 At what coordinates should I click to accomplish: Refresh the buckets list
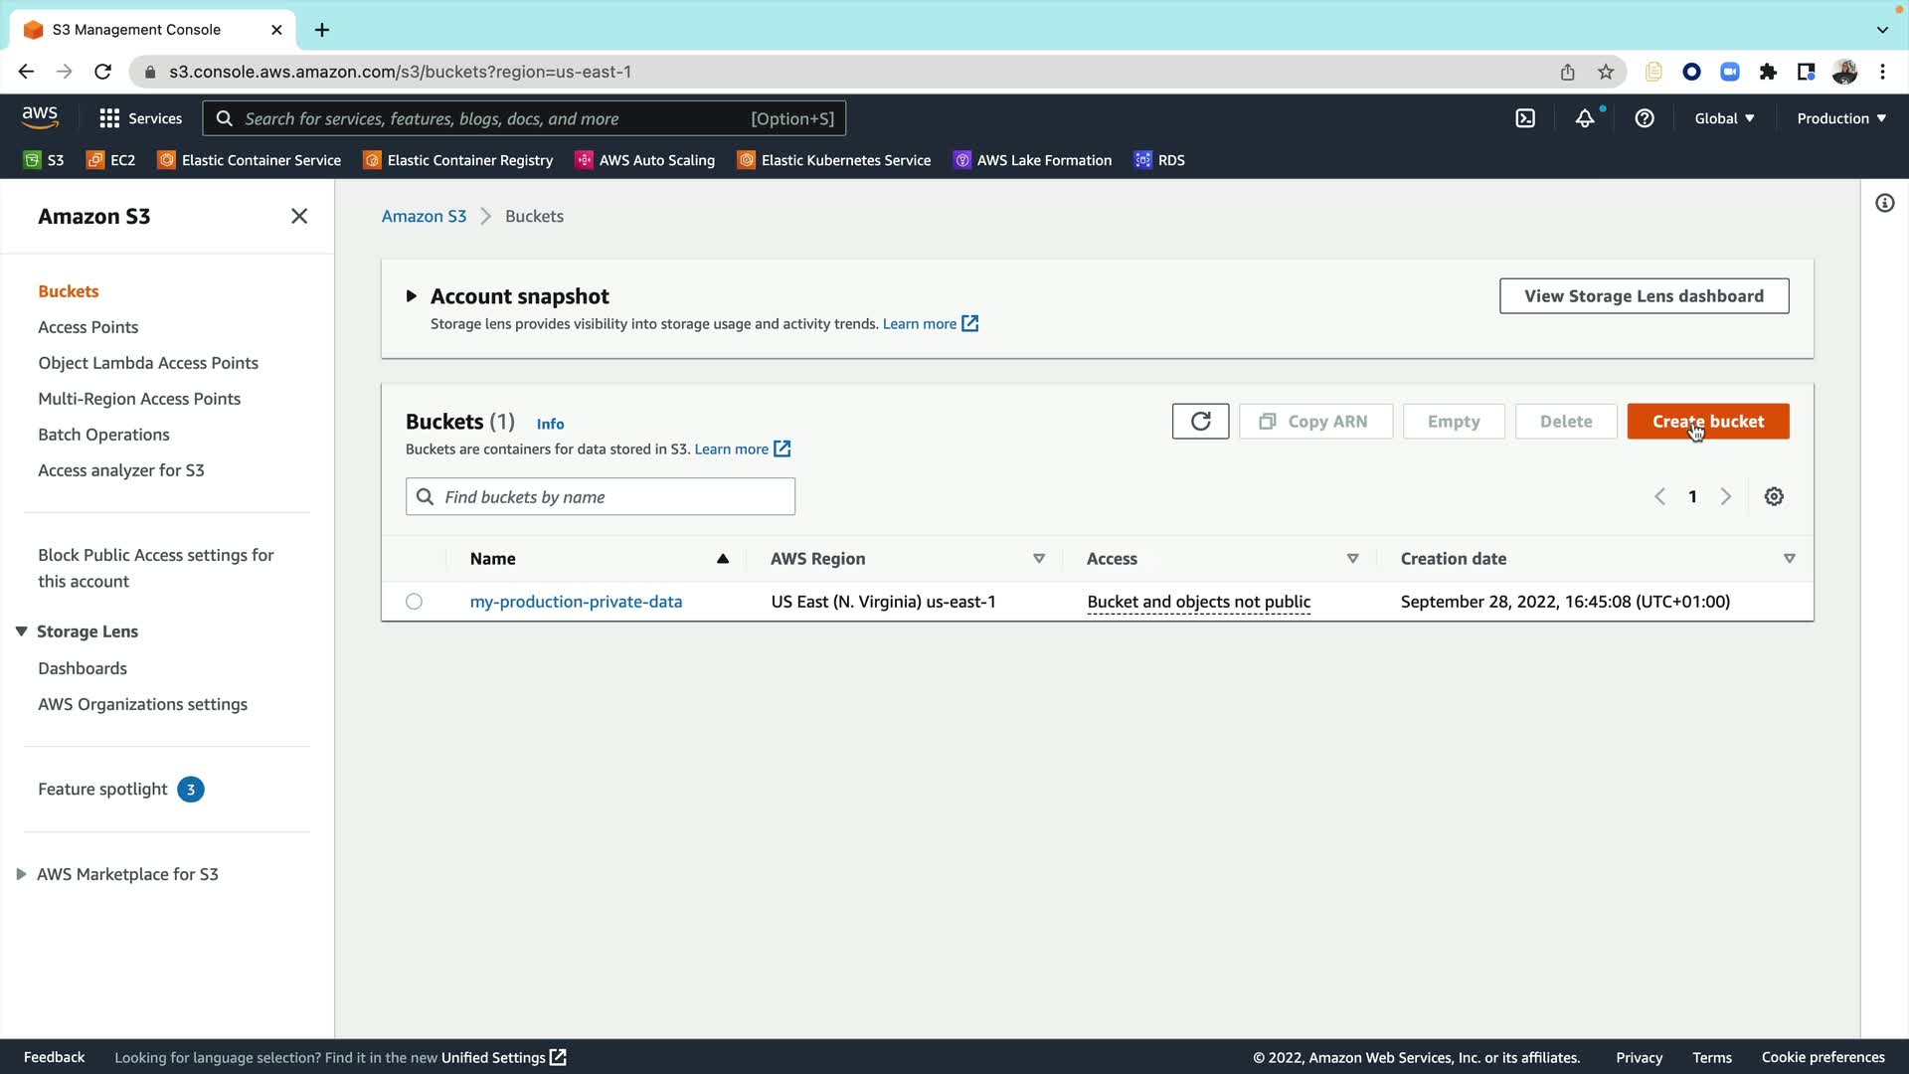point(1200,422)
